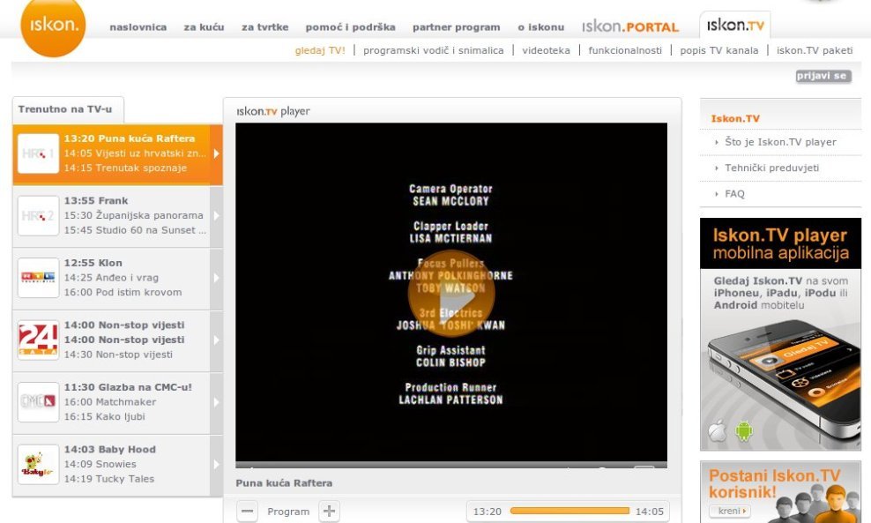Select the HRT 2 channel logo

pyautogui.click(x=38, y=216)
